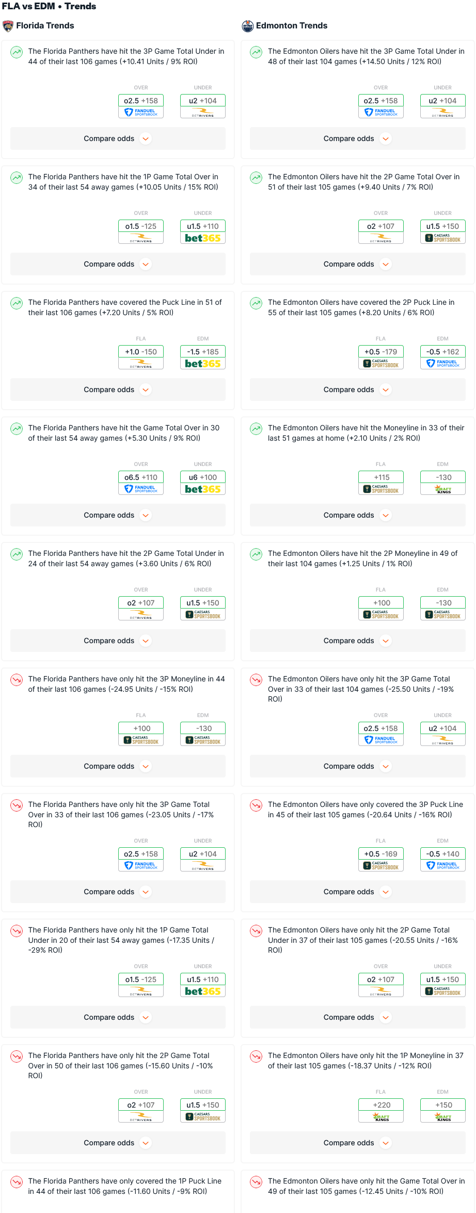Select the o1.5 -125 over odds in Florida 1P Over trend
476x1213 pixels.
141,226
